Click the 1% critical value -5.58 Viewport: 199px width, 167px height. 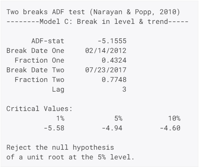point(54,128)
